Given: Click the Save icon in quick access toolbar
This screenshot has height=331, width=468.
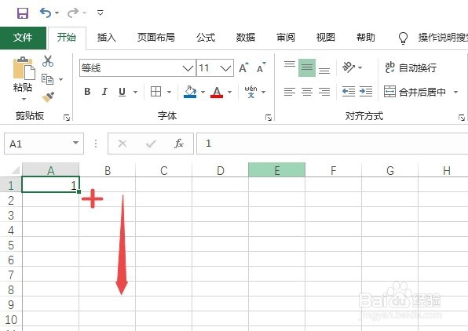Looking at the screenshot, I should pyautogui.click(x=23, y=13).
